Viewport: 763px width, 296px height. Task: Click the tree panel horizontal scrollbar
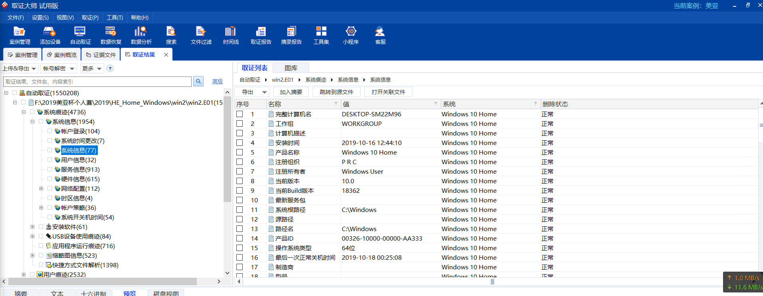pyautogui.click(x=102, y=281)
